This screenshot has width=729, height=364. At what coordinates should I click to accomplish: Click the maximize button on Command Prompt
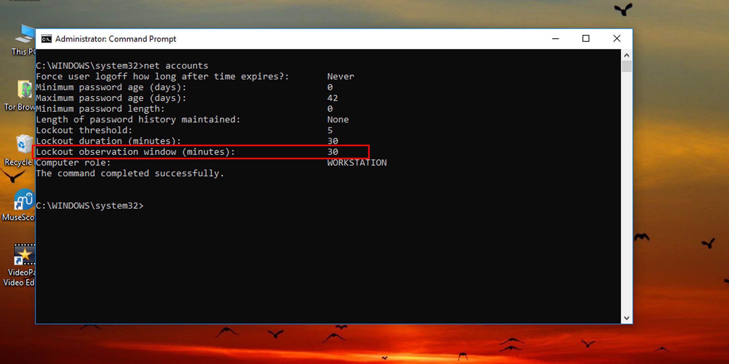pos(586,39)
